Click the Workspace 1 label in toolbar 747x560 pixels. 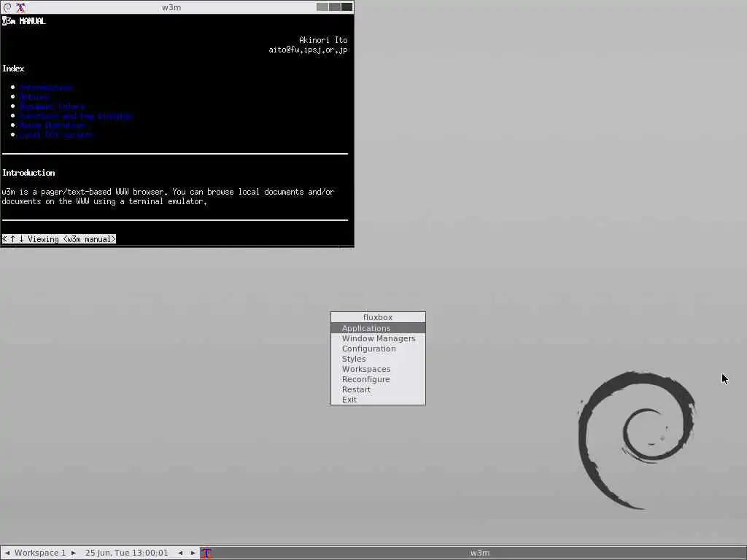pyautogui.click(x=41, y=553)
